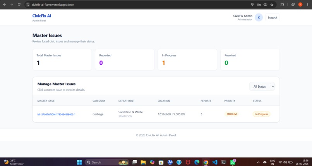
Task: Open the HP app in taskbar
Action: [x=170, y=162]
